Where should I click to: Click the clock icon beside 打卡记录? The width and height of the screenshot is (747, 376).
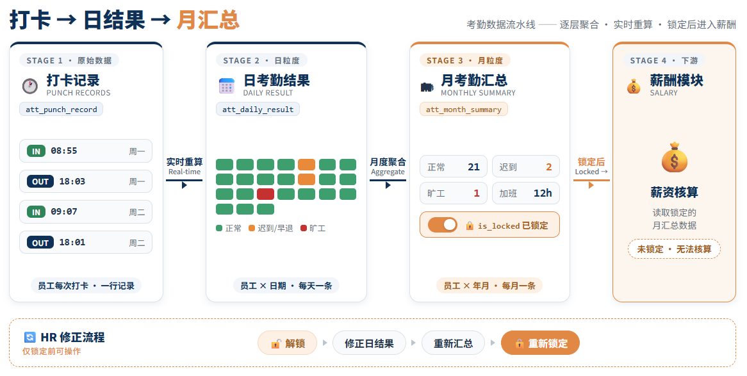pos(30,86)
